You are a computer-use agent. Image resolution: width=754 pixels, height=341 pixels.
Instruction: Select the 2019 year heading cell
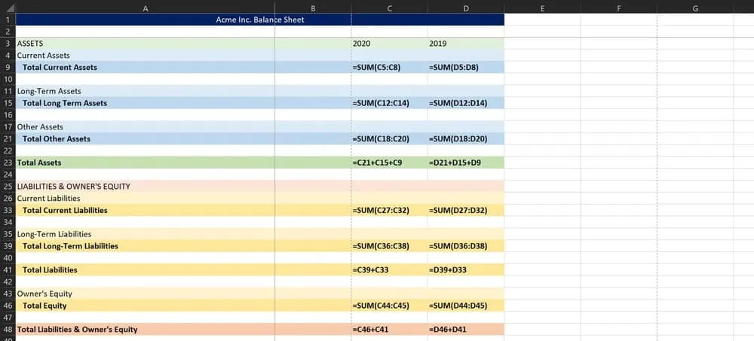coord(465,44)
